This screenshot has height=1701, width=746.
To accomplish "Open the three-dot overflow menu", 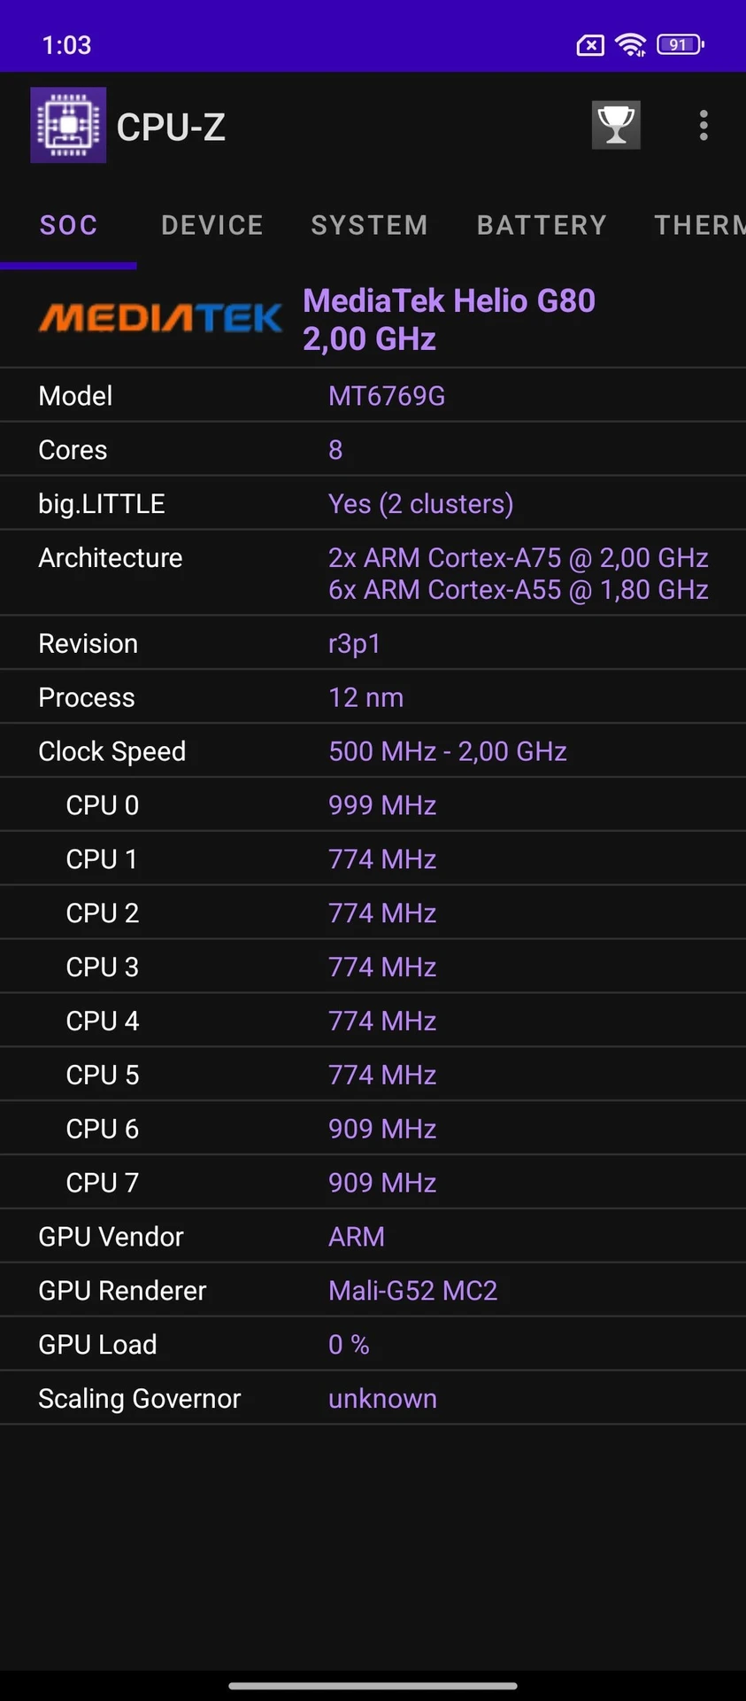I will tap(704, 125).
